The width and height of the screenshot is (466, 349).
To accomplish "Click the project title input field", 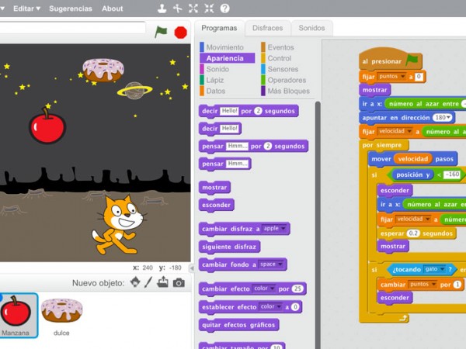I will tap(73, 28).
